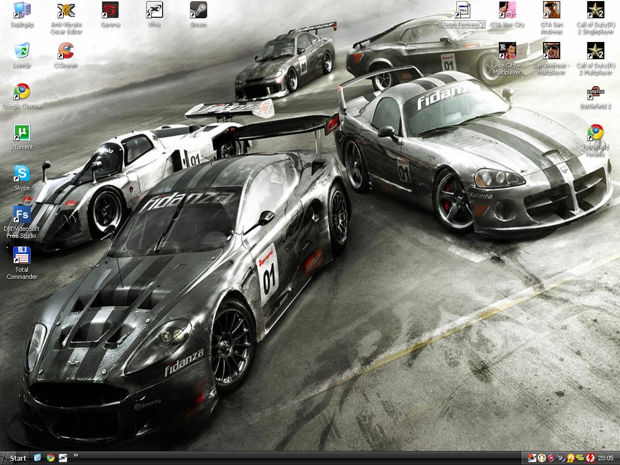
Task: Launch Call of Duty 2 Singleplayer
Action: 595,18
